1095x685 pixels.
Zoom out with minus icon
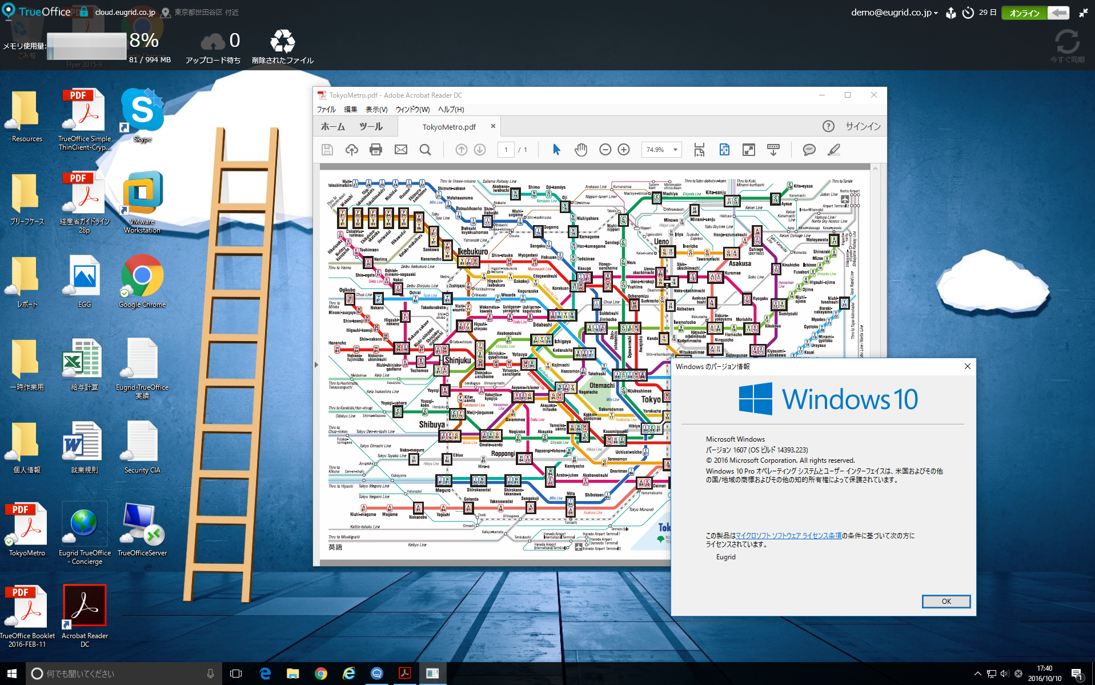tap(605, 150)
